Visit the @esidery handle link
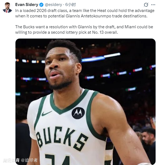The image size is (158, 165). [53, 5]
